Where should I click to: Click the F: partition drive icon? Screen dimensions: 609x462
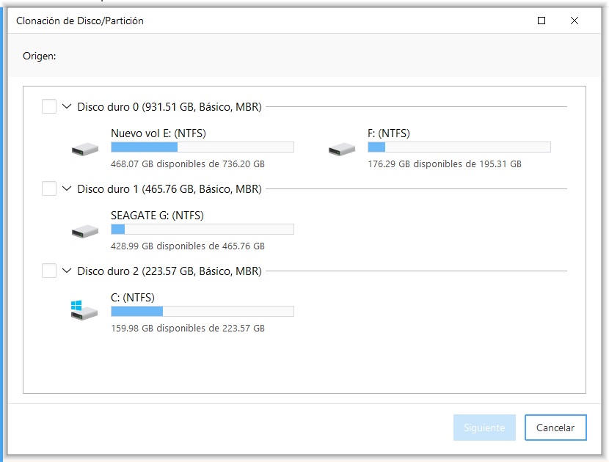(x=341, y=150)
